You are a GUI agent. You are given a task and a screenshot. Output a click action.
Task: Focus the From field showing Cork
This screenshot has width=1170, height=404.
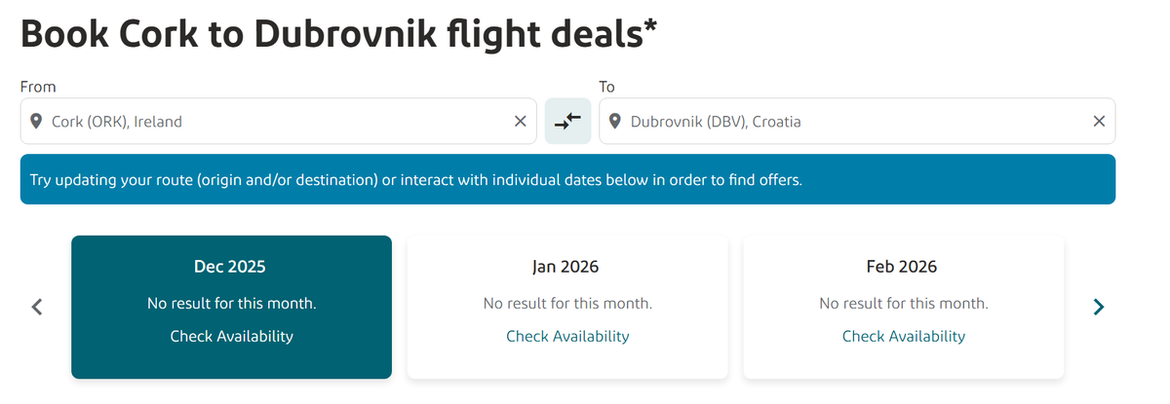273,122
